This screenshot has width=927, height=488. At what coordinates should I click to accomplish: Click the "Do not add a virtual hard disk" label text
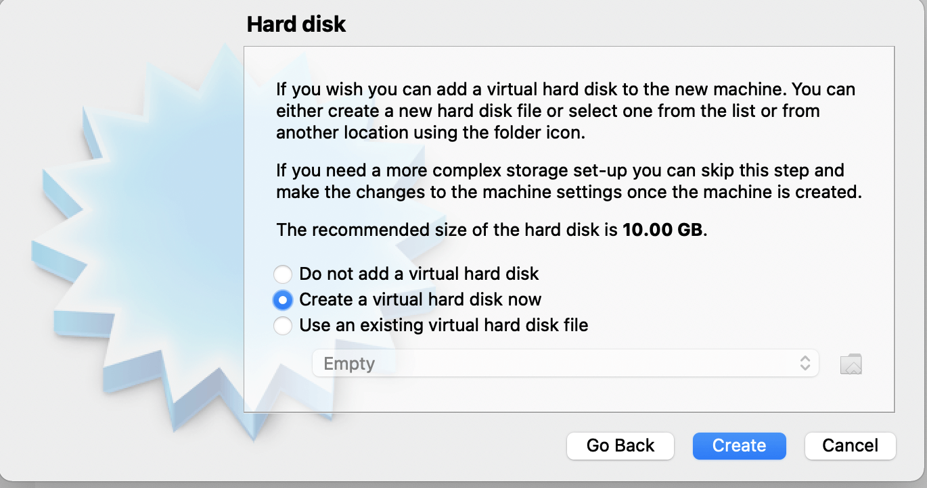[419, 274]
